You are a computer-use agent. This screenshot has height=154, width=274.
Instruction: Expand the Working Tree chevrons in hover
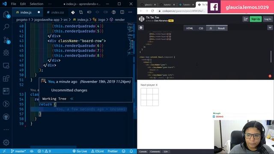pos(71,99)
